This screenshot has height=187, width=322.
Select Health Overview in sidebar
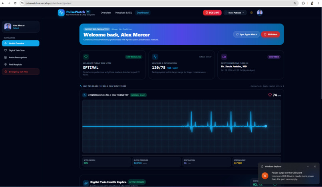[x=20, y=44]
